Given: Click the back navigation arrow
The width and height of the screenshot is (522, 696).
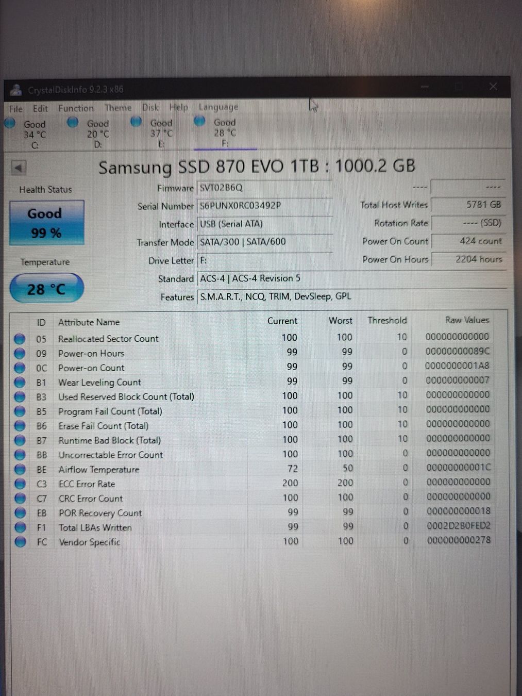Looking at the screenshot, I should (19, 168).
